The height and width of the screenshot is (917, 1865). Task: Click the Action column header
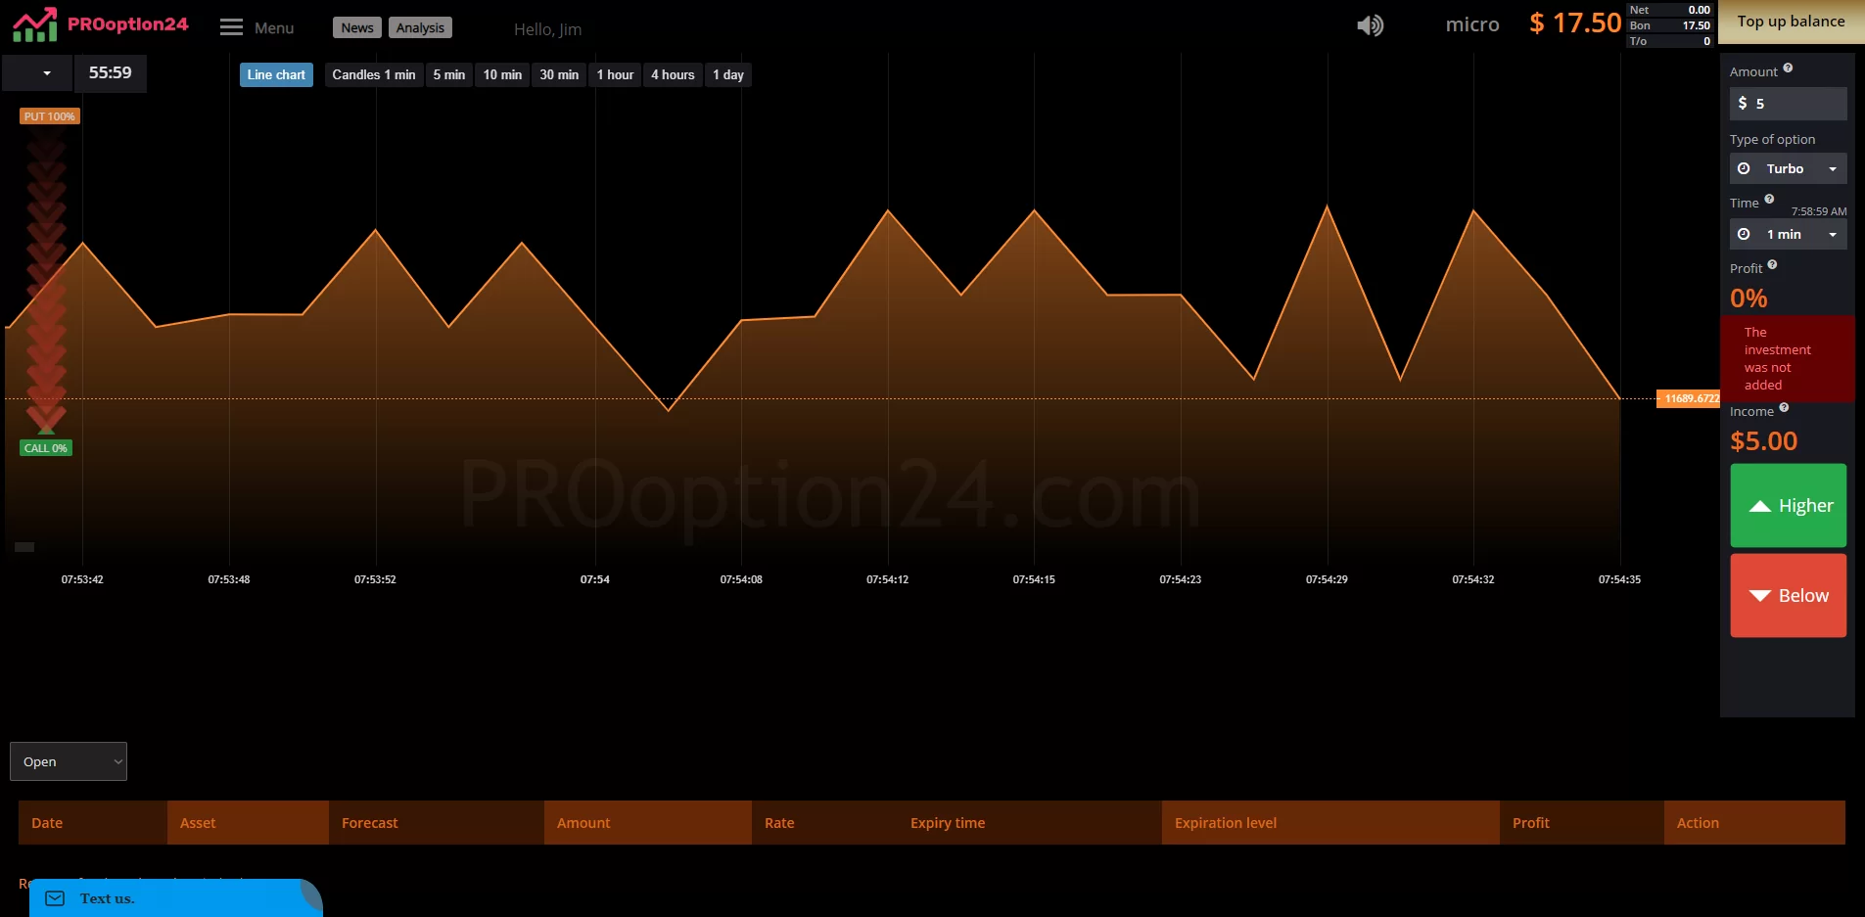pos(1754,823)
